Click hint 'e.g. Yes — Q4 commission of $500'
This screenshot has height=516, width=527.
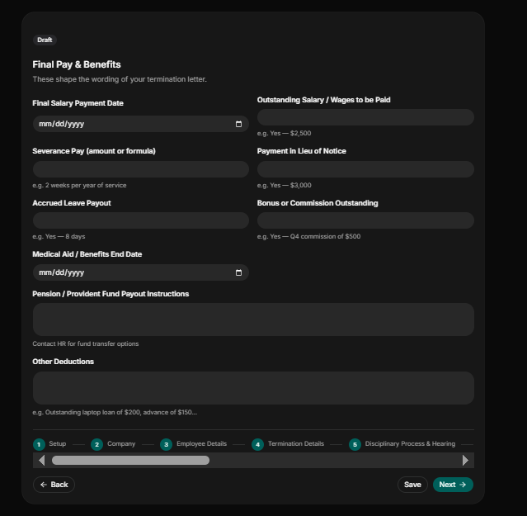pyautogui.click(x=309, y=236)
